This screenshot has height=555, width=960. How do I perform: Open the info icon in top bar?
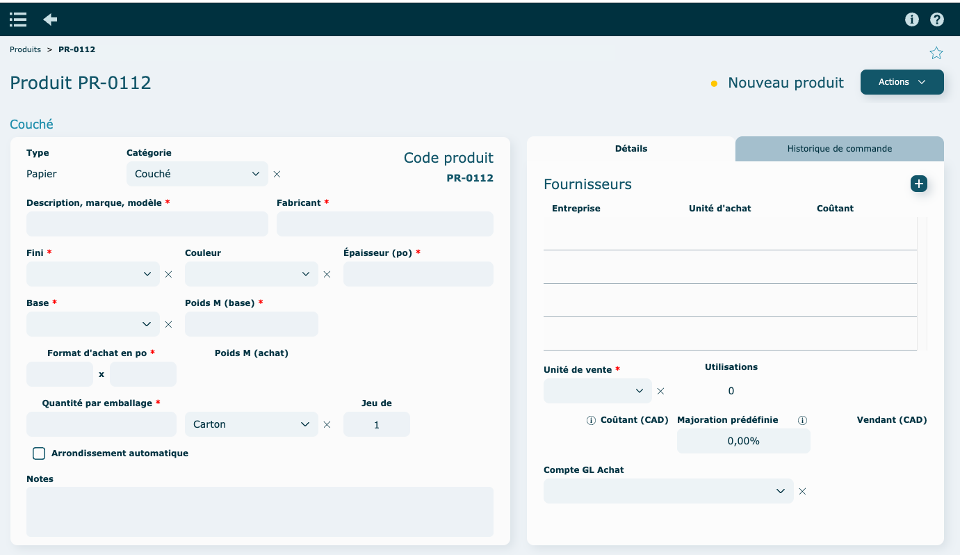(912, 19)
